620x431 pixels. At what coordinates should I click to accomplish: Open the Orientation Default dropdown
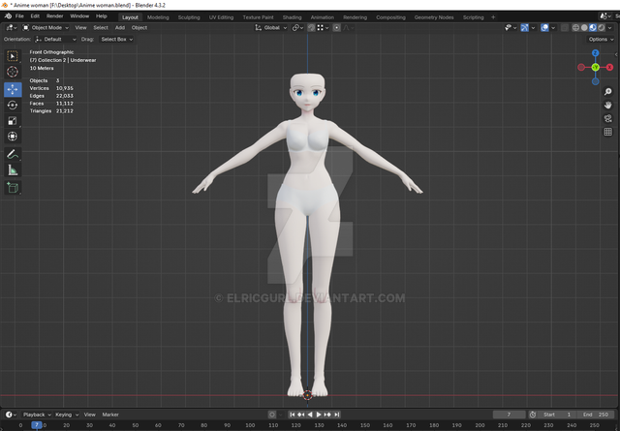coord(54,40)
